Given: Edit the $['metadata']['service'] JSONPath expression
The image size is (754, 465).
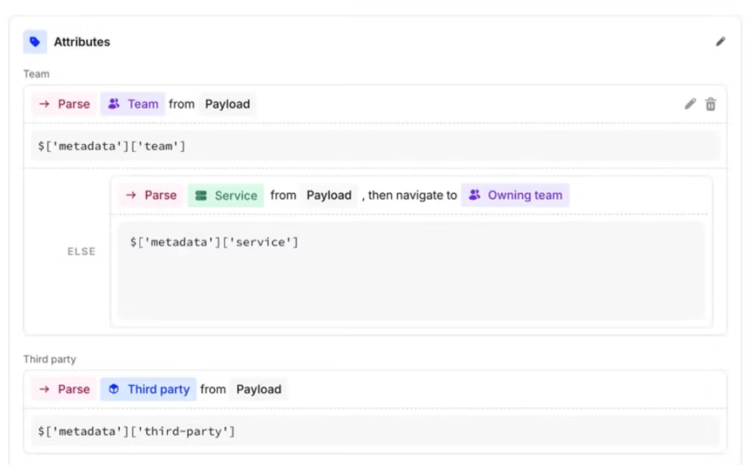Looking at the screenshot, I should 214,242.
